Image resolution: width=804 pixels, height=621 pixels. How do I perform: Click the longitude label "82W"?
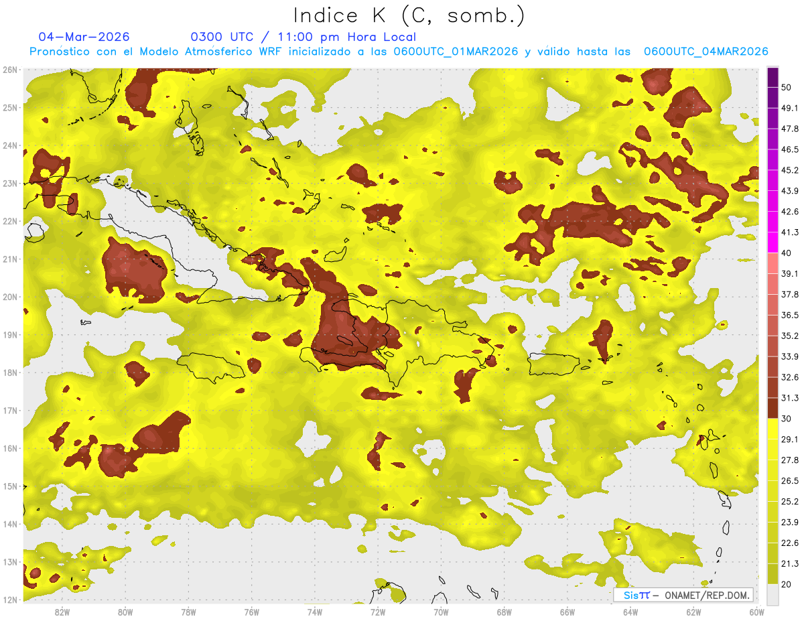[62, 612]
